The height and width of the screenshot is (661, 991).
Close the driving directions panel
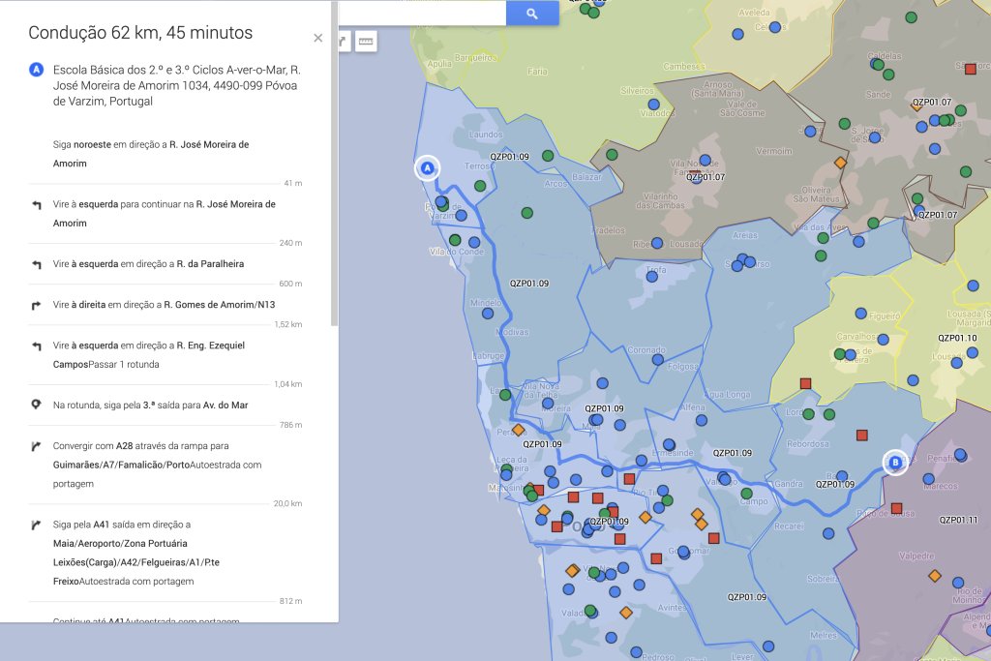(x=317, y=39)
